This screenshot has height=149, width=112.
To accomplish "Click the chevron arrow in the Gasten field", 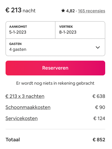I will 98,47.
